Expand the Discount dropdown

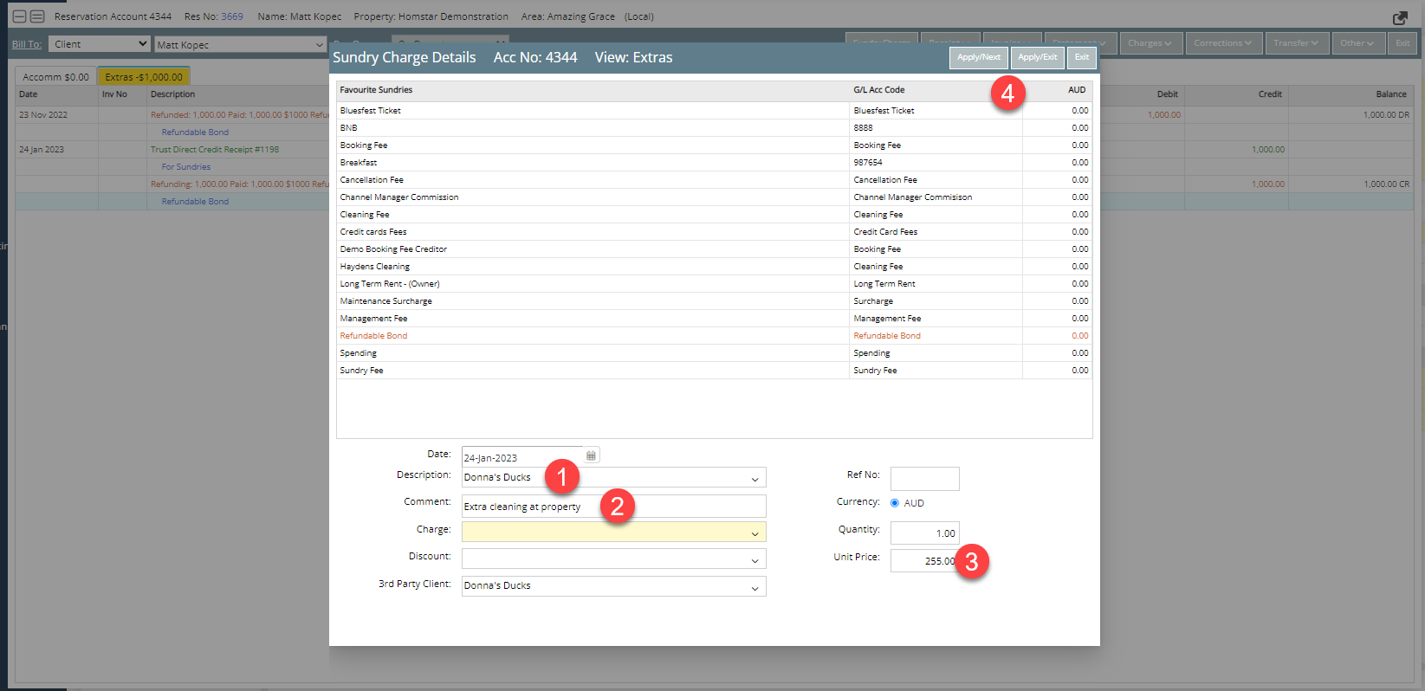[755, 561]
